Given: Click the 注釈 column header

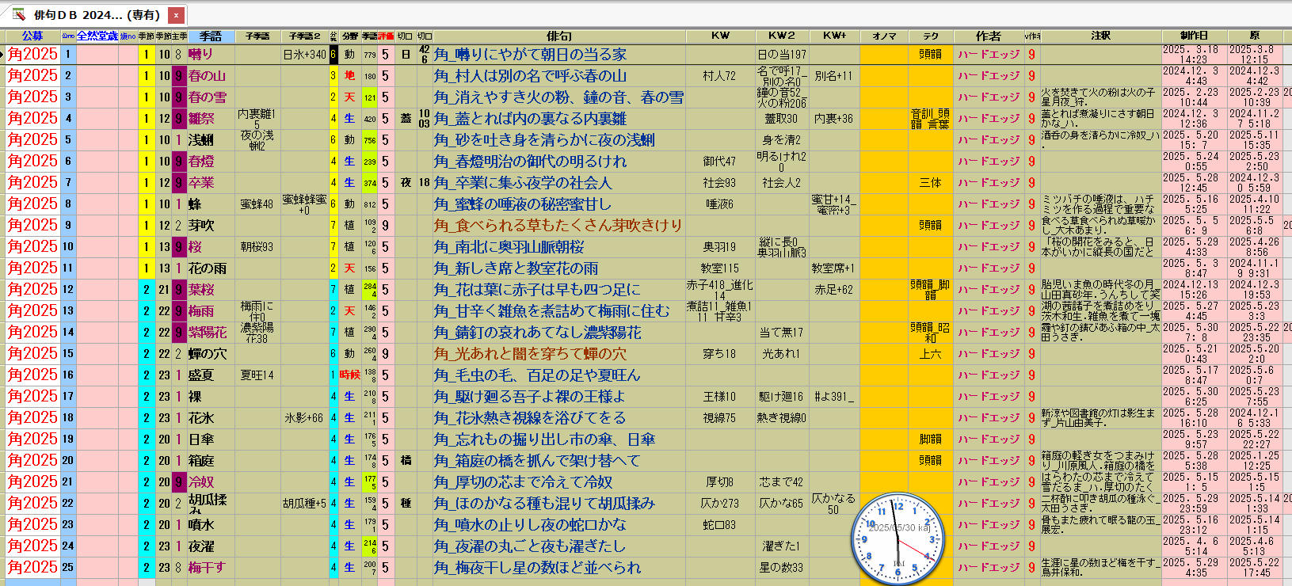Looking at the screenshot, I should click(1100, 36).
